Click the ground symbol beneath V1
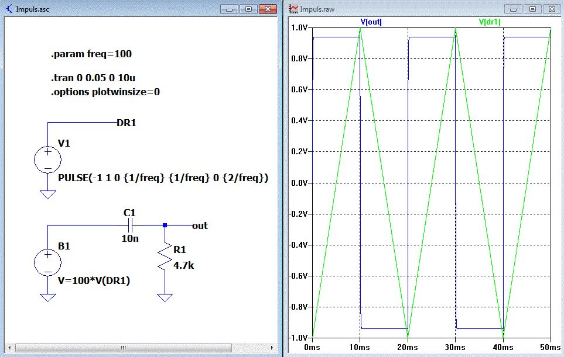 47,194
